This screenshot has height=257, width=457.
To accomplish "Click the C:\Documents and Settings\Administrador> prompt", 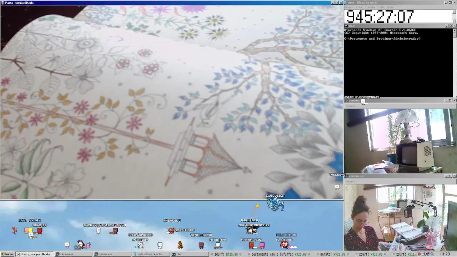I will coord(382,39).
